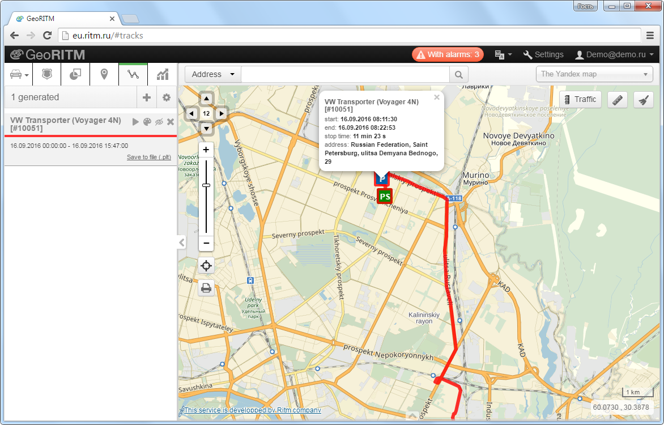Click the broom clear map icon
The image size is (664, 425).
point(643,100)
